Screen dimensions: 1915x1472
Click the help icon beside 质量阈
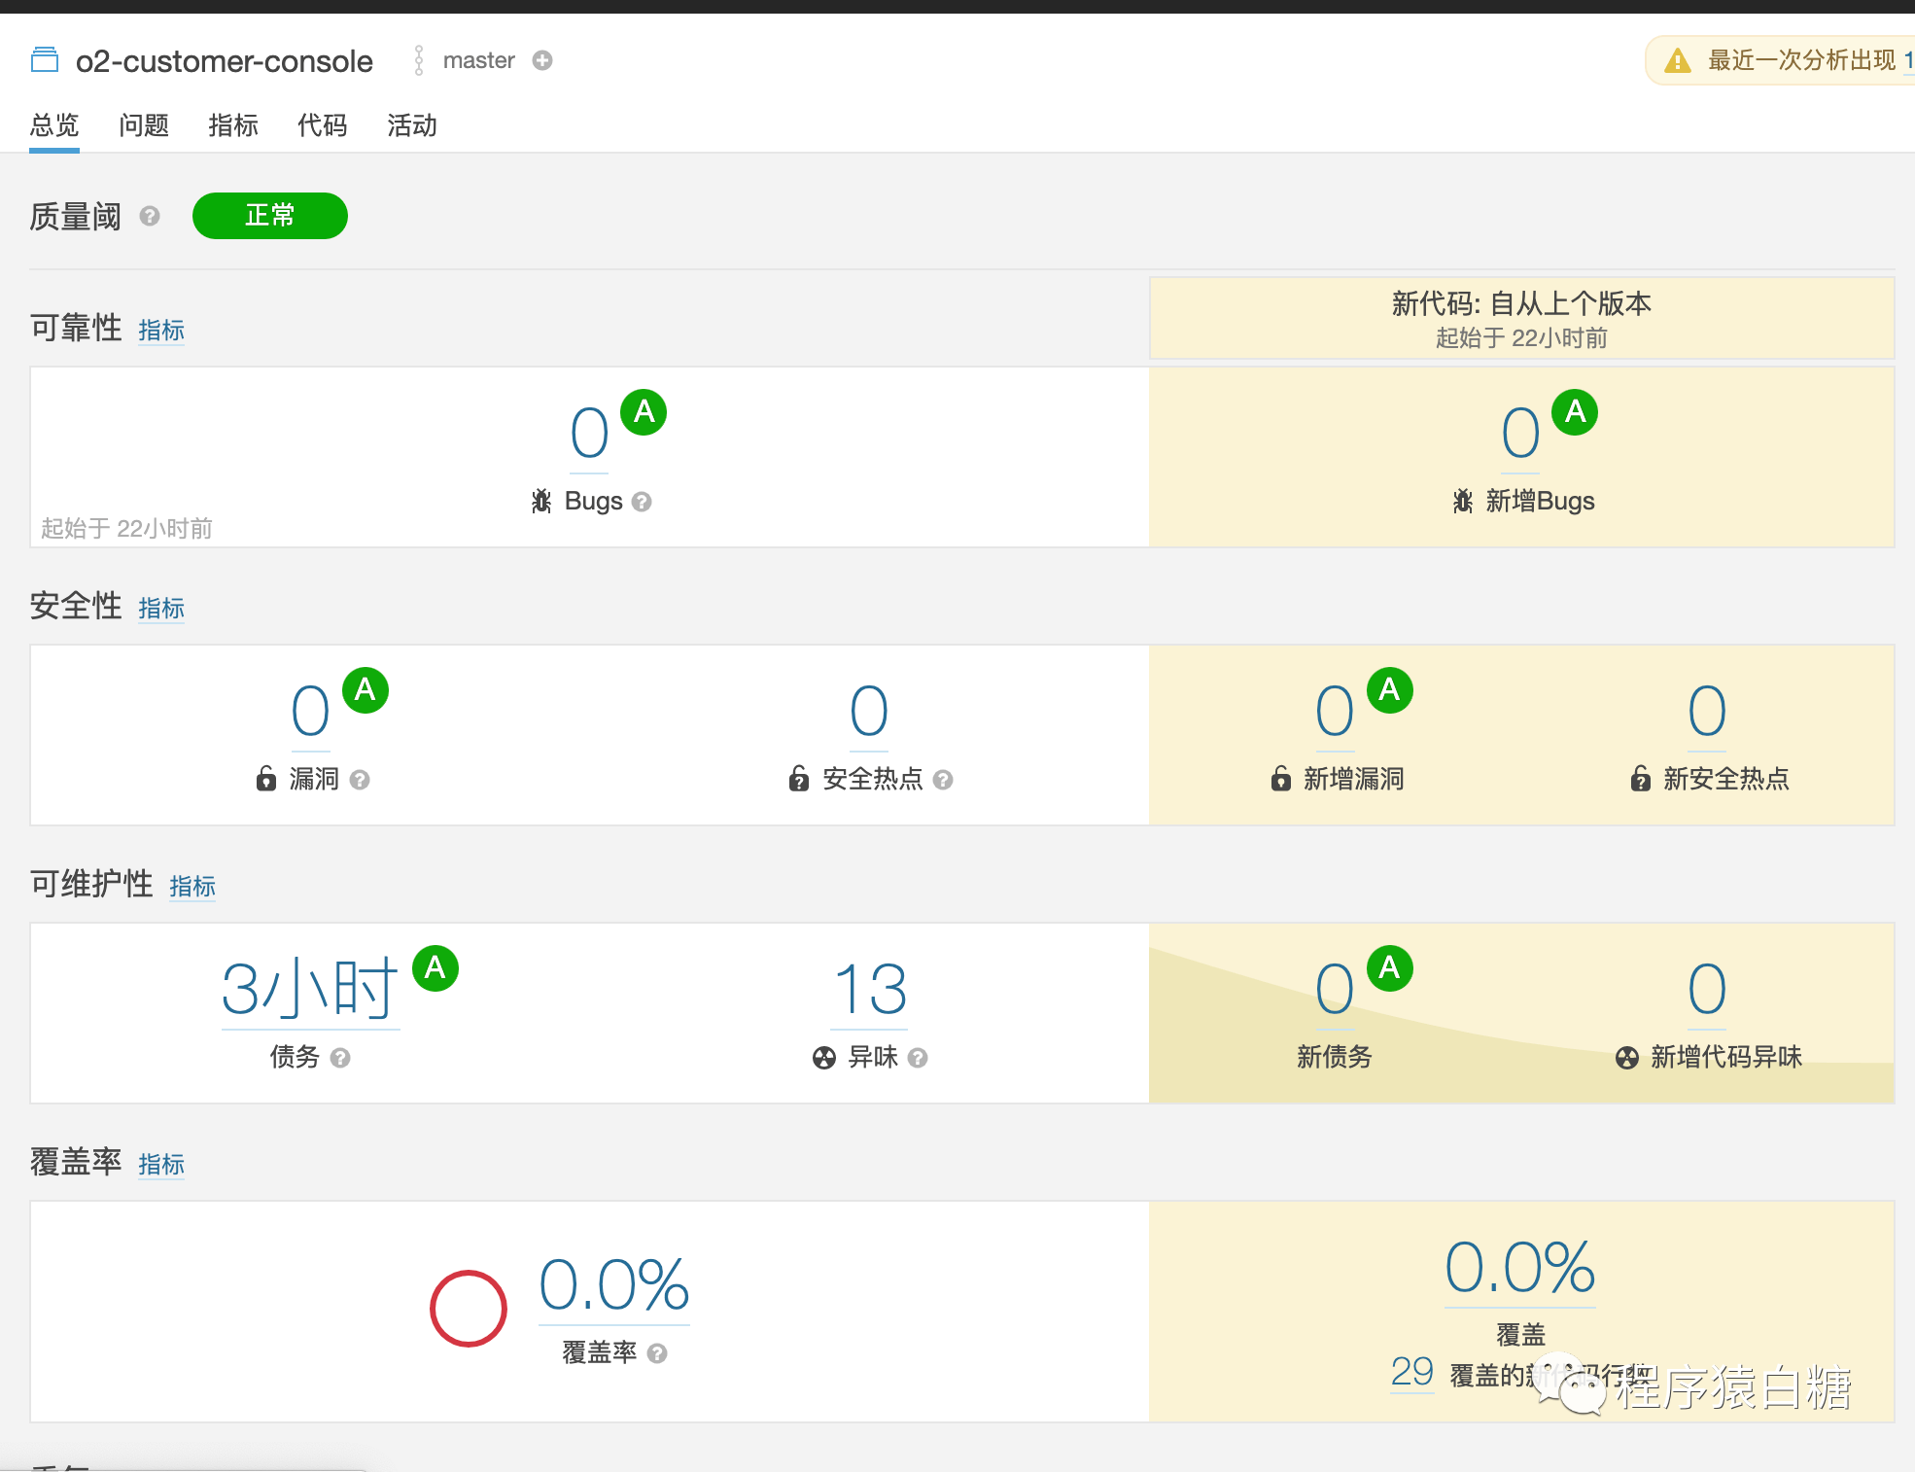(x=149, y=216)
